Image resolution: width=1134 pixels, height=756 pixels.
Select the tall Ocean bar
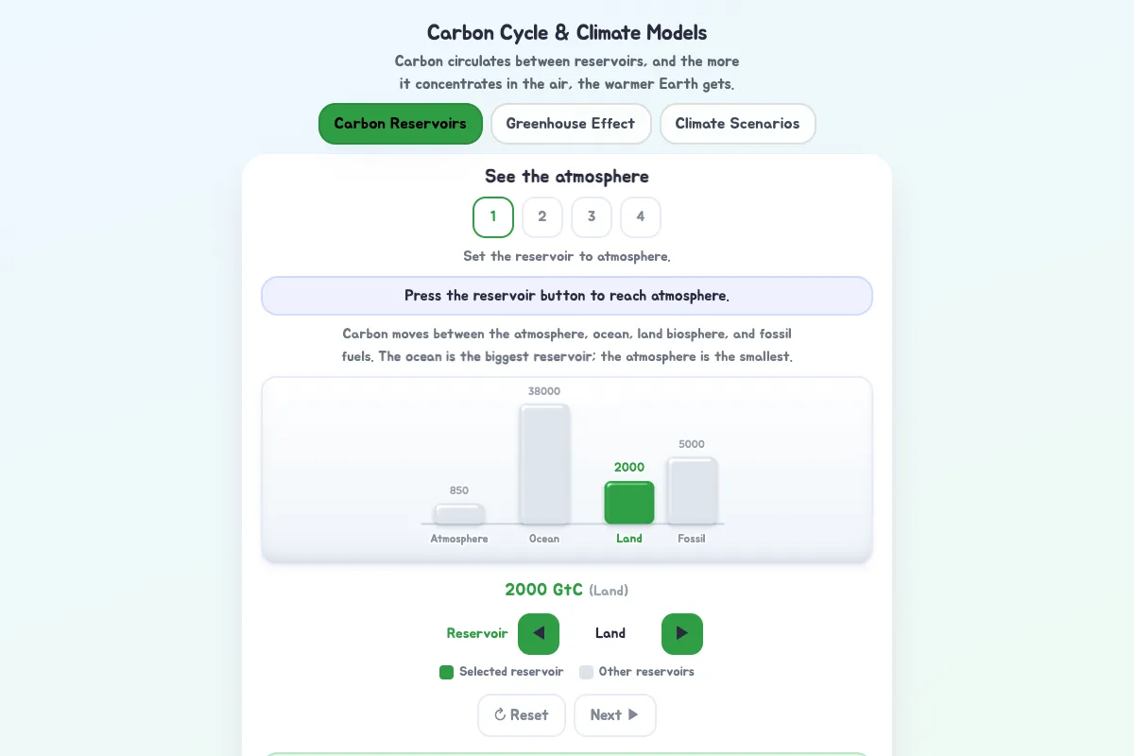point(544,464)
